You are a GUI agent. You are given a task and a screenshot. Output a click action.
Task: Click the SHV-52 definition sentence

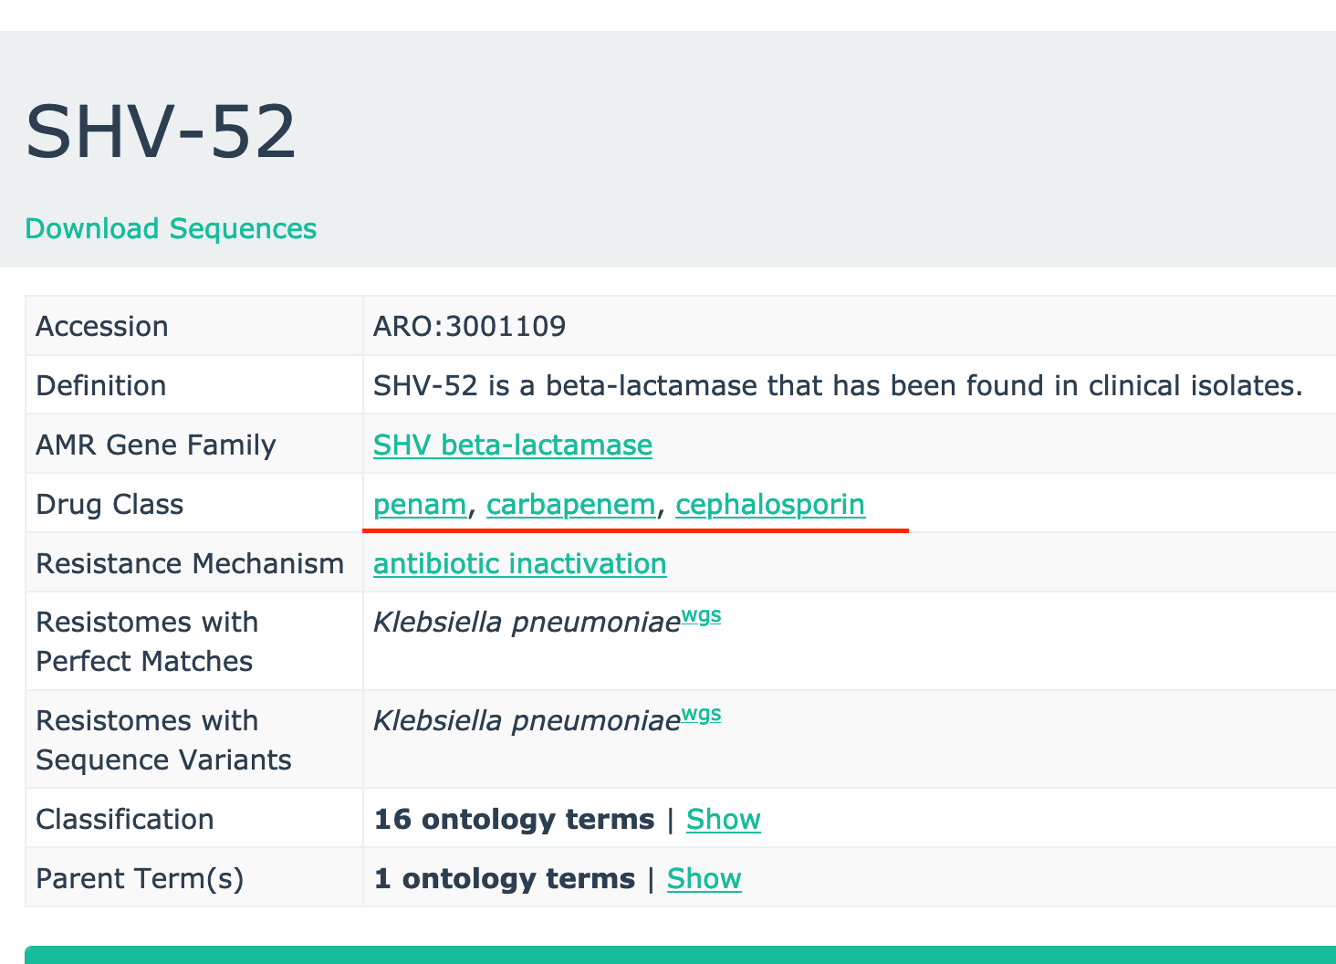click(837, 385)
